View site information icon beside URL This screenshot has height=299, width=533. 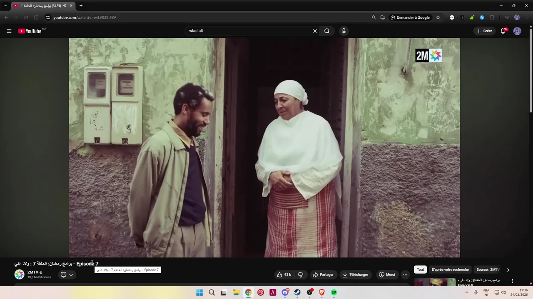[x=48, y=17]
